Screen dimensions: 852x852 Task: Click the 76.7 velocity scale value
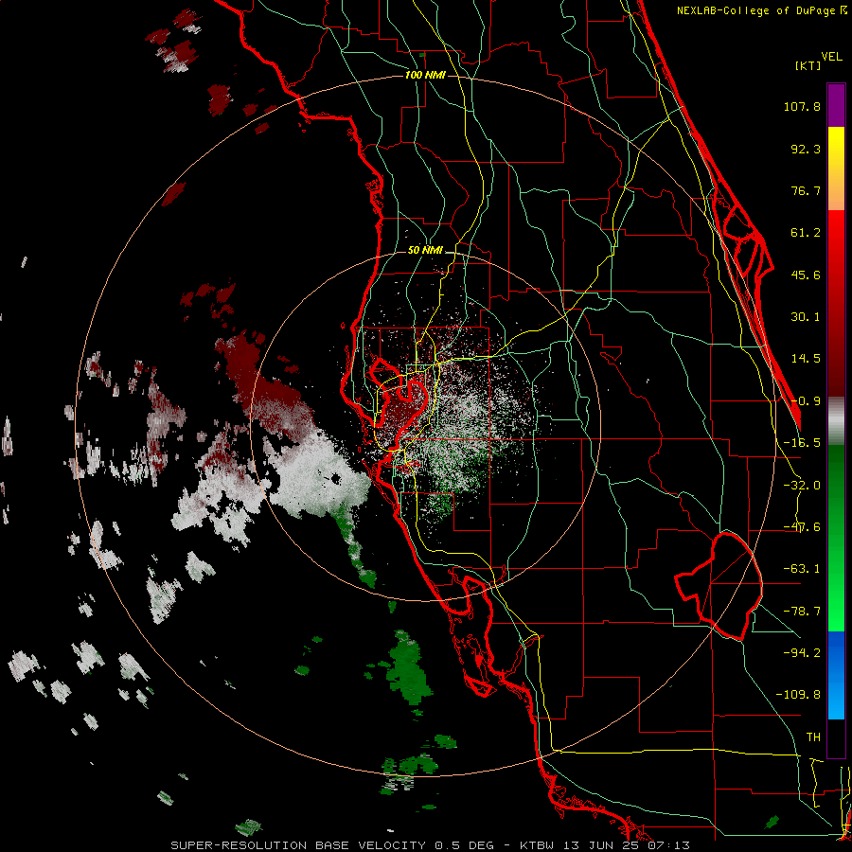[806, 190]
